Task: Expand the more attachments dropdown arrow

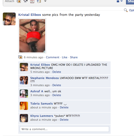Action: (x=45, y=1)
